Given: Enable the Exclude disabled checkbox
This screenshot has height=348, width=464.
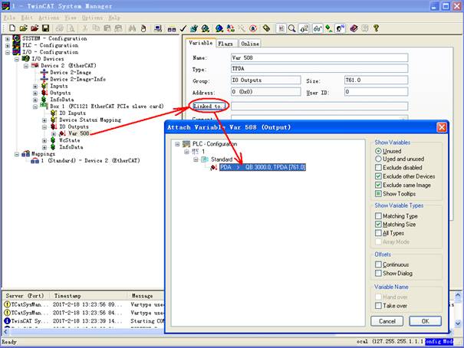Looking at the screenshot, I should (378, 167).
